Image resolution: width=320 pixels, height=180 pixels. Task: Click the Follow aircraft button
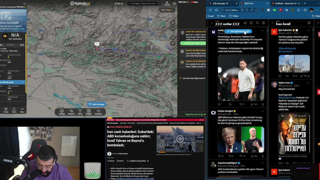[6, 110]
